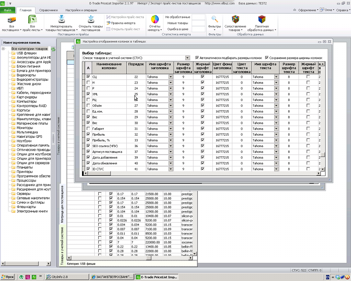This screenshot has width=351, height=281.
Task: Click the application icon in title bar
Action: pyautogui.click(x=3, y=4)
